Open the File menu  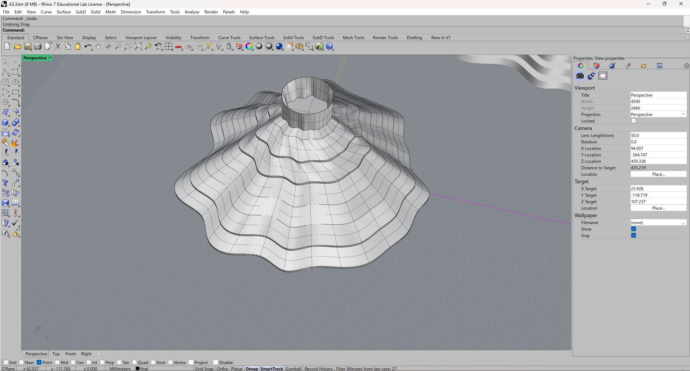click(x=6, y=12)
